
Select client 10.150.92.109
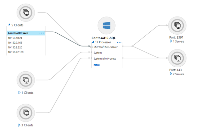16,52
